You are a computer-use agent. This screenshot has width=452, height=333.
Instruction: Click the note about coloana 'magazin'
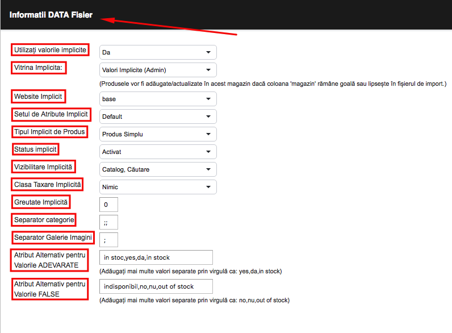coord(273,84)
